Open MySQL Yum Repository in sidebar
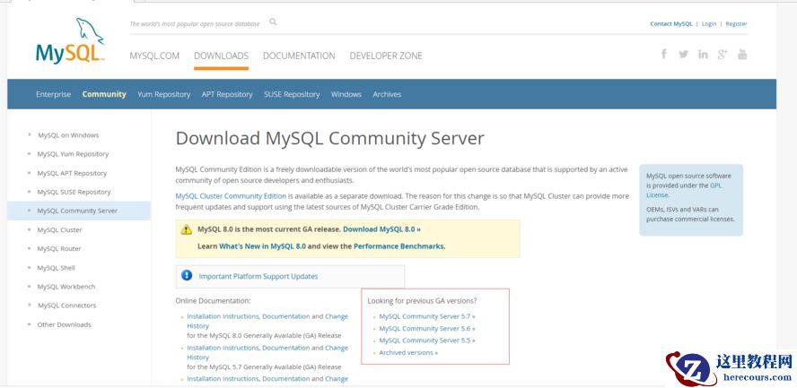The image size is (797, 388). click(x=73, y=154)
